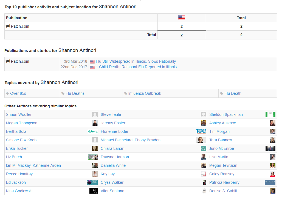Screen dimensions: 282x201
Task: Select the Flu Deaths topic link
Action: pyautogui.click(x=75, y=93)
